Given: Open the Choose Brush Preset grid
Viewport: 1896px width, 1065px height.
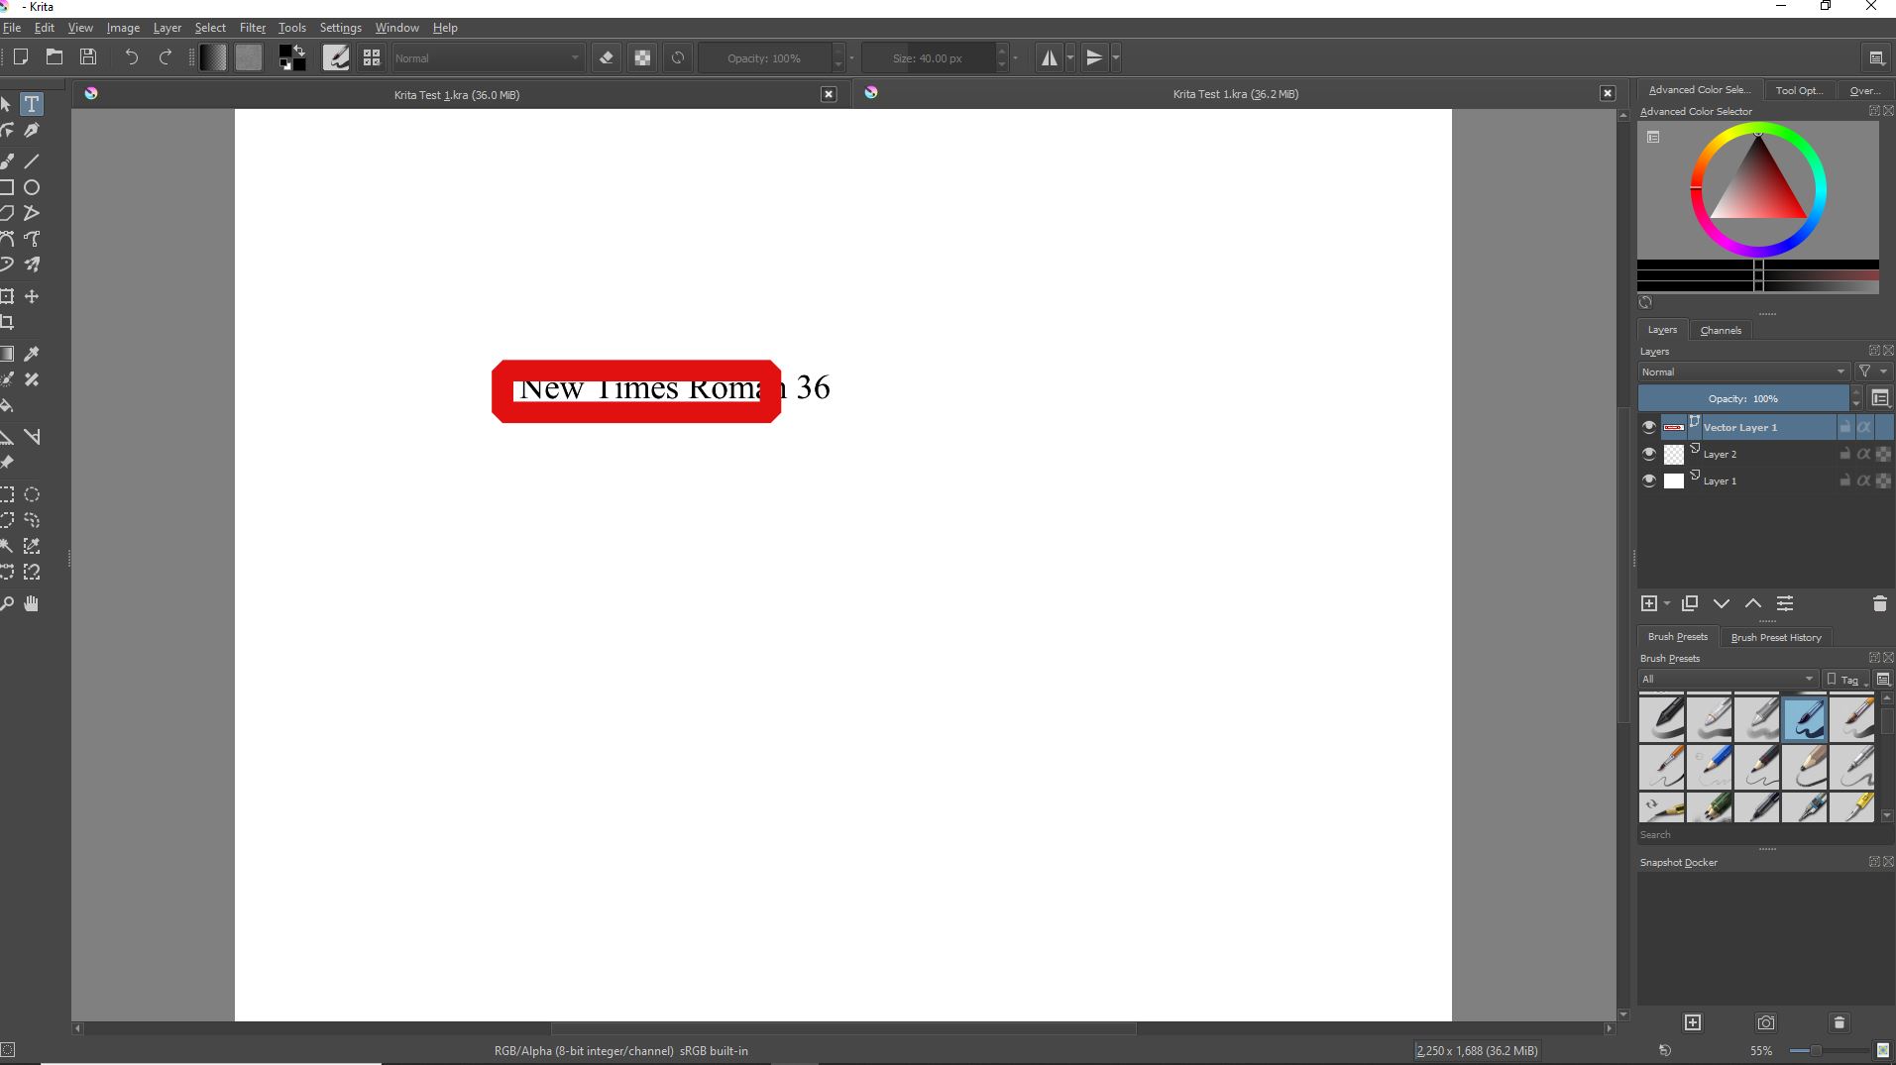Looking at the screenshot, I should click(x=372, y=57).
